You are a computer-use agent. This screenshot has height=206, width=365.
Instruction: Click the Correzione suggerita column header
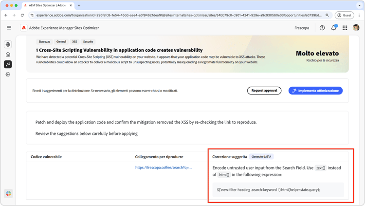tap(230, 157)
